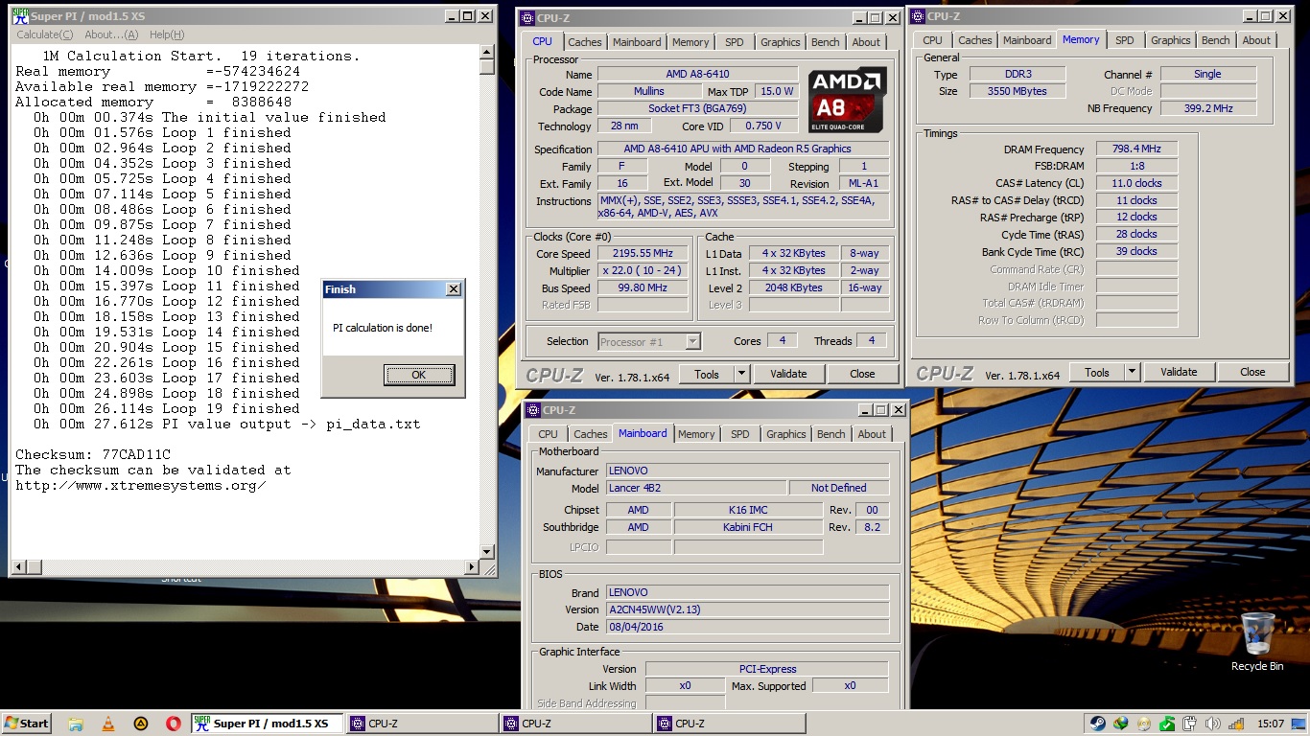
Task: Click CAS# Latency 11.0 clocks value
Action: tap(1136, 183)
